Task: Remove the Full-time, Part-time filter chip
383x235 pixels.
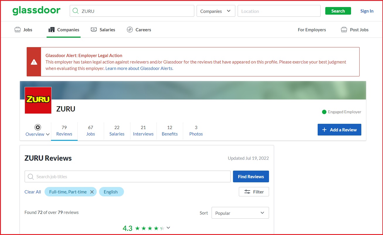Action: click(92, 192)
